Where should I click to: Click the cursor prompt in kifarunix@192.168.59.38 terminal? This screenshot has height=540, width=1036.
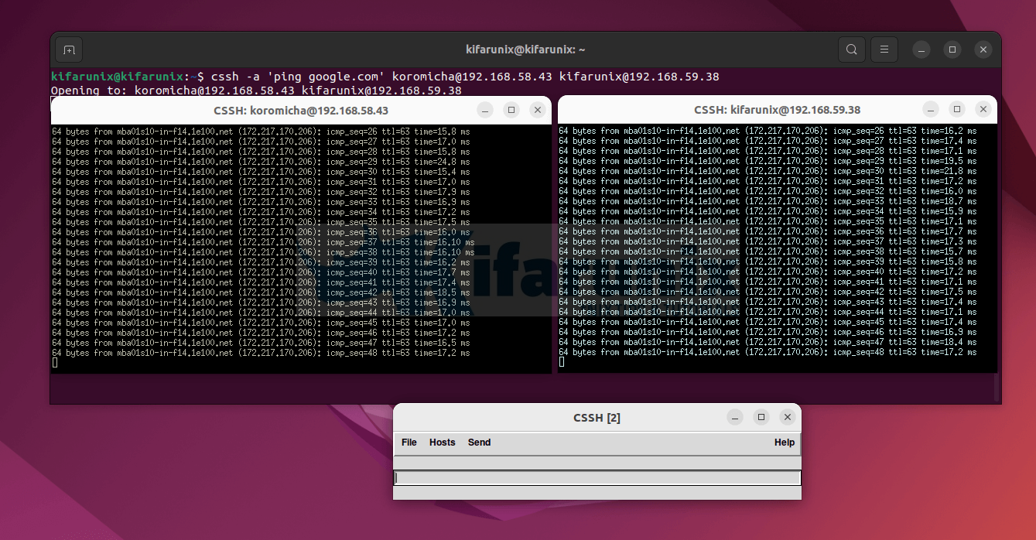[561, 362]
